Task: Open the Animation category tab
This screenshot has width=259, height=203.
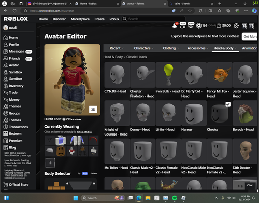Action: [x=249, y=48]
